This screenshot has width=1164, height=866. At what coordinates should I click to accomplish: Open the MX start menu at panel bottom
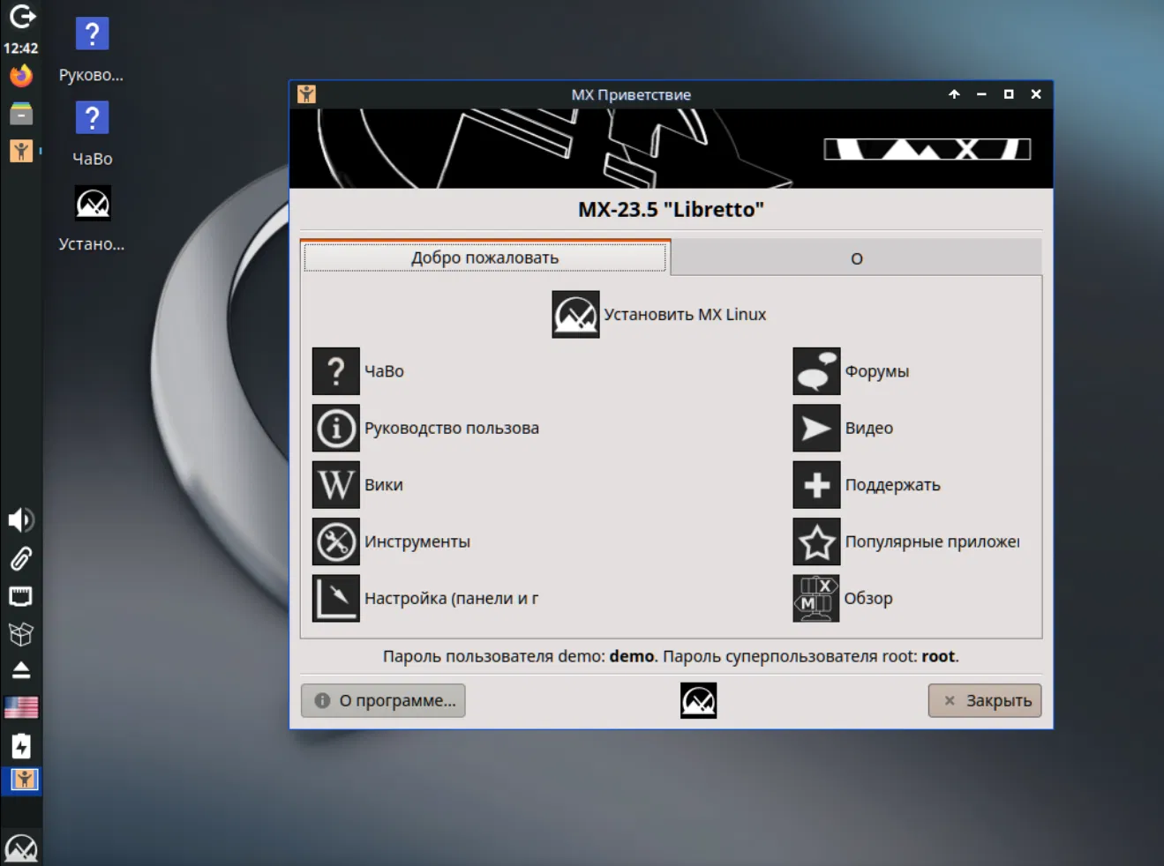point(21,848)
